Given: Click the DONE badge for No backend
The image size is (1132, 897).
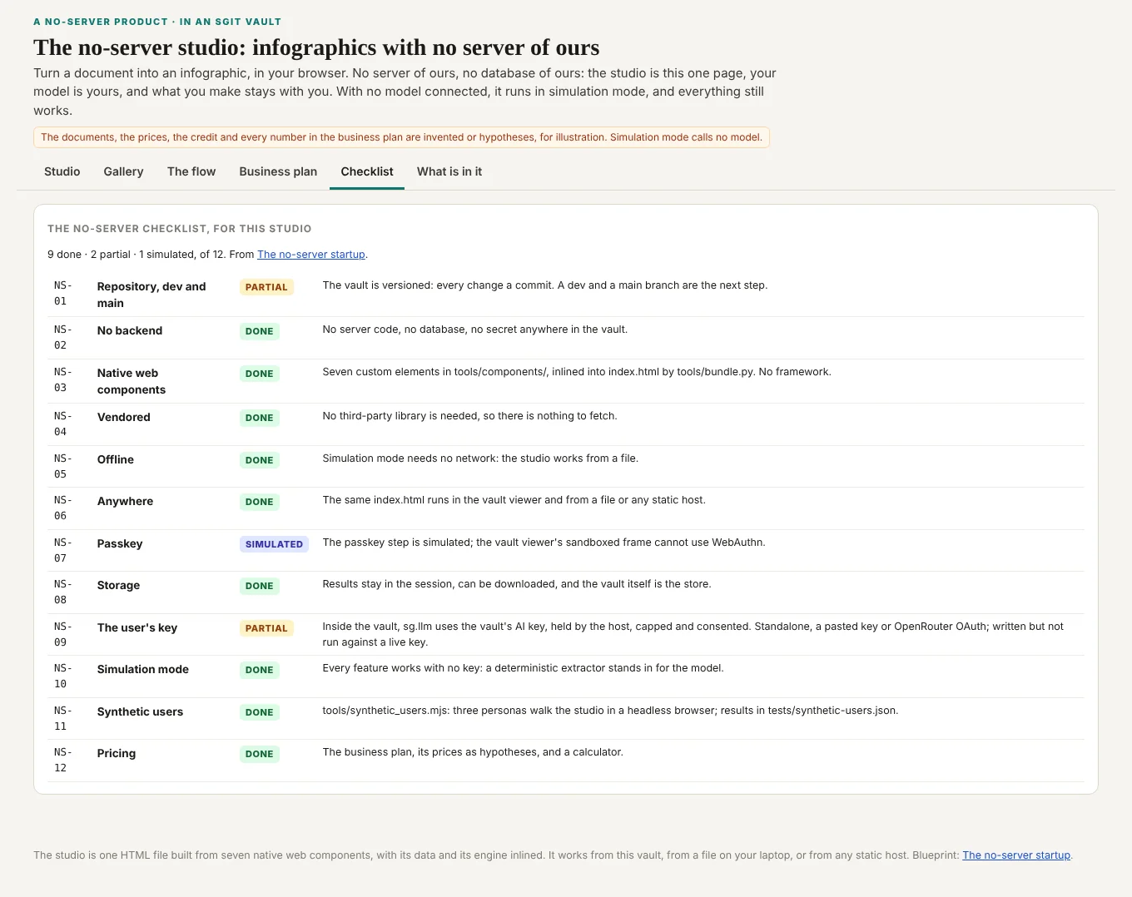Looking at the screenshot, I should click(x=260, y=331).
